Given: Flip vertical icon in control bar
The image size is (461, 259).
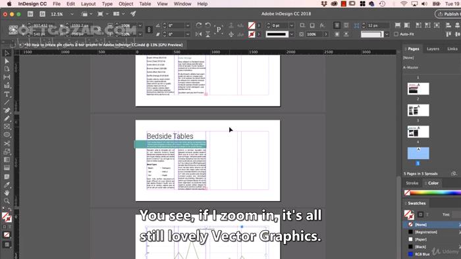Looking at the screenshot, I should [208, 34].
